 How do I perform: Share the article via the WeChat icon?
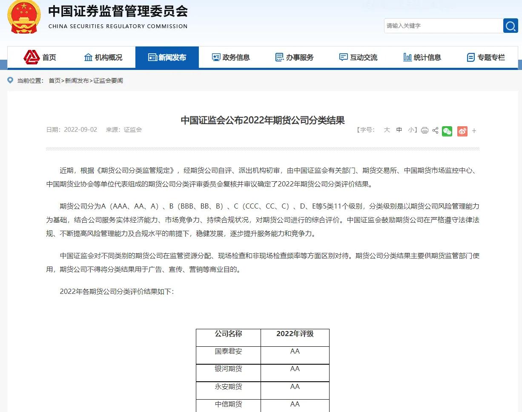[447, 131]
